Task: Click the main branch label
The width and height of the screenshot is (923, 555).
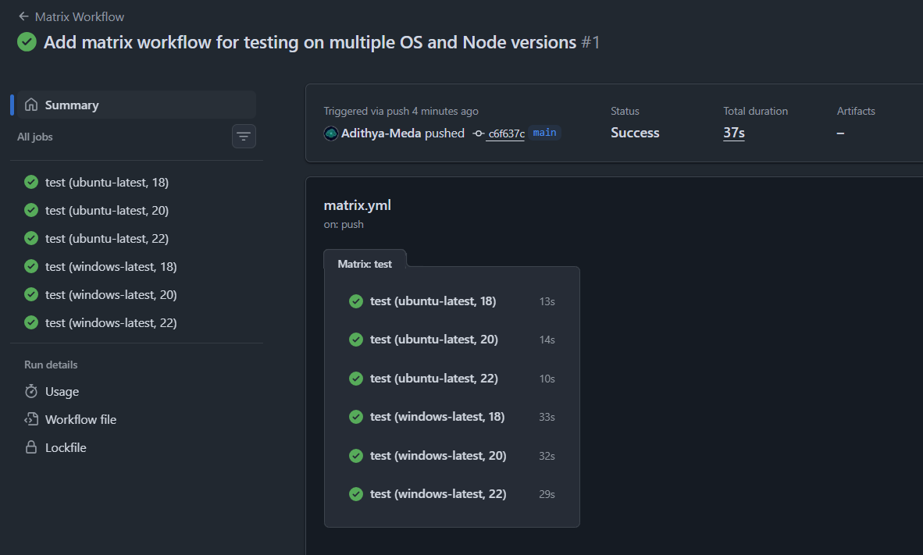Action: [544, 133]
